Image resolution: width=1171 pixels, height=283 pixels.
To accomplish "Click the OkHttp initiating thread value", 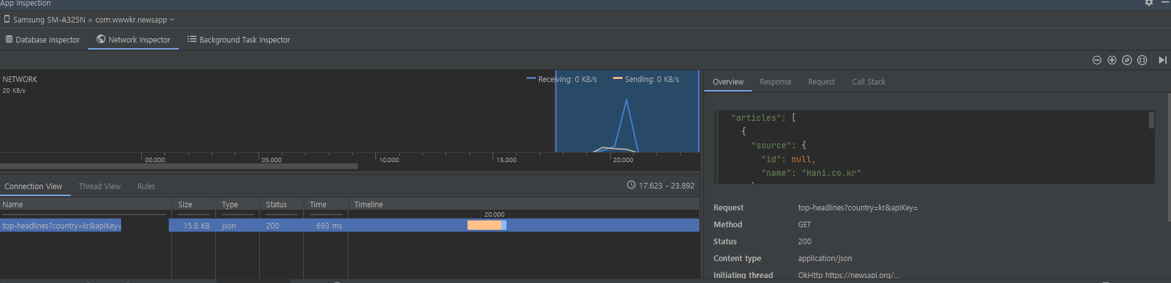I will point(848,275).
